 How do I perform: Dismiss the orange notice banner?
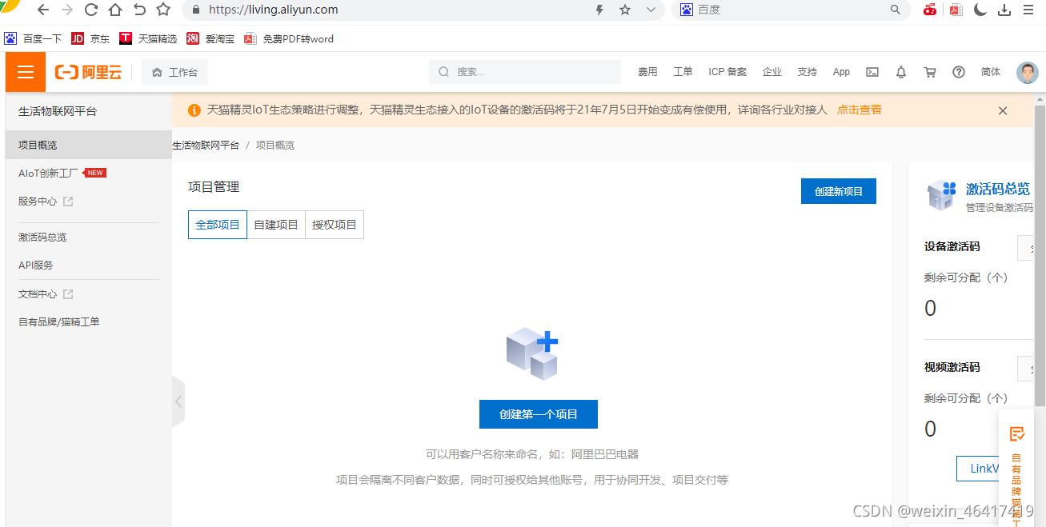(1003, 111)
